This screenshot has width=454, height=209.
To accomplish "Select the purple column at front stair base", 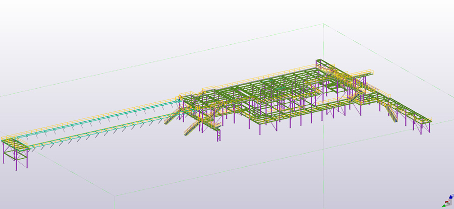I will (x=218, y=136).
